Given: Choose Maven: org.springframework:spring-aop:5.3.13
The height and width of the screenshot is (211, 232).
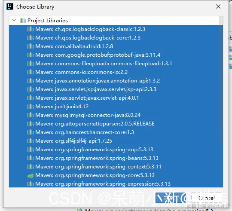Looking at the screenshot, I should point(116,149).
